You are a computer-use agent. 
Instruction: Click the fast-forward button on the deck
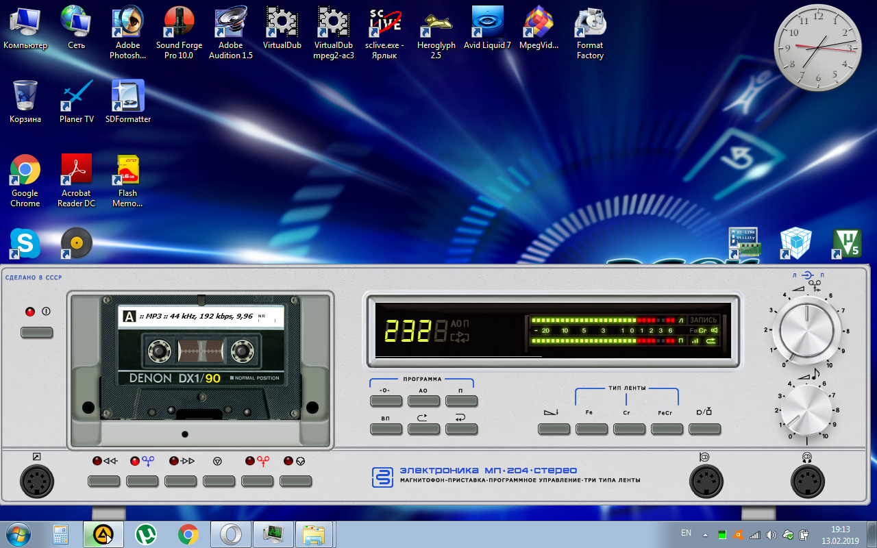[181, 482]
